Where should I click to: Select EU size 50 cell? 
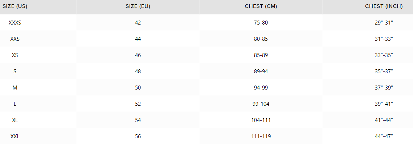pos(138,88)
